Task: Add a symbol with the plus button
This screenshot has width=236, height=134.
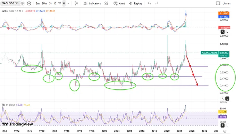Action: point(29,3)
